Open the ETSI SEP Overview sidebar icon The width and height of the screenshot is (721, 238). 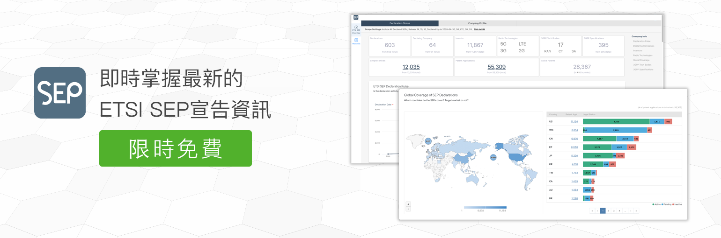356,30
